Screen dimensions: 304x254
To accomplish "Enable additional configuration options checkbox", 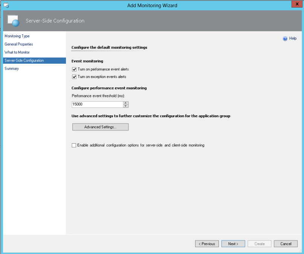I will coord(74,145).
